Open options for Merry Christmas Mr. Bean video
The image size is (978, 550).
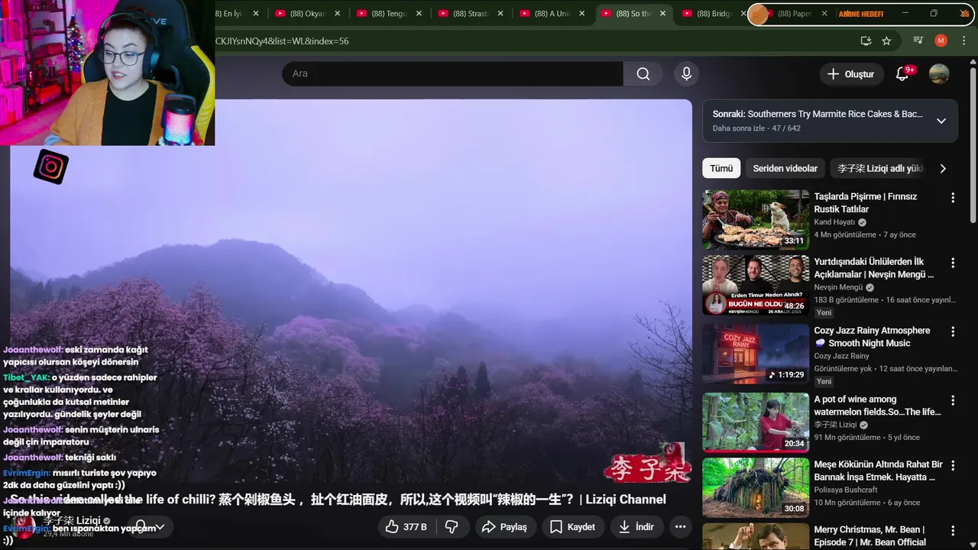click(x=953, y=530)
